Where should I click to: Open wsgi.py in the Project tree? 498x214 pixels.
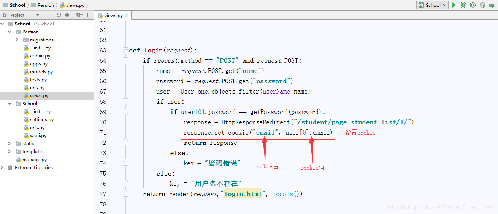pos(38,135)
